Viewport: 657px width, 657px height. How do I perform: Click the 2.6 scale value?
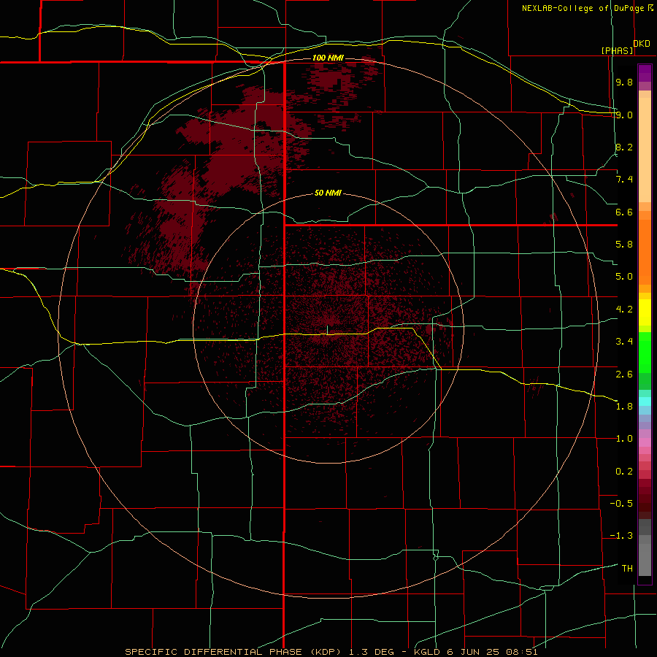tap(624, 374)
